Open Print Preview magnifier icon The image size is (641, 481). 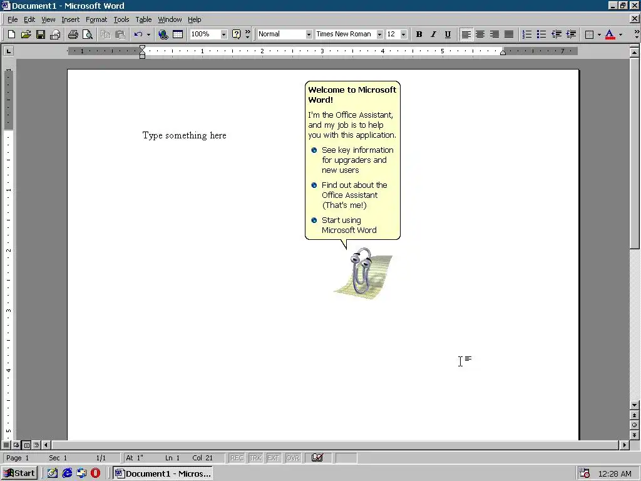(88, 34)
